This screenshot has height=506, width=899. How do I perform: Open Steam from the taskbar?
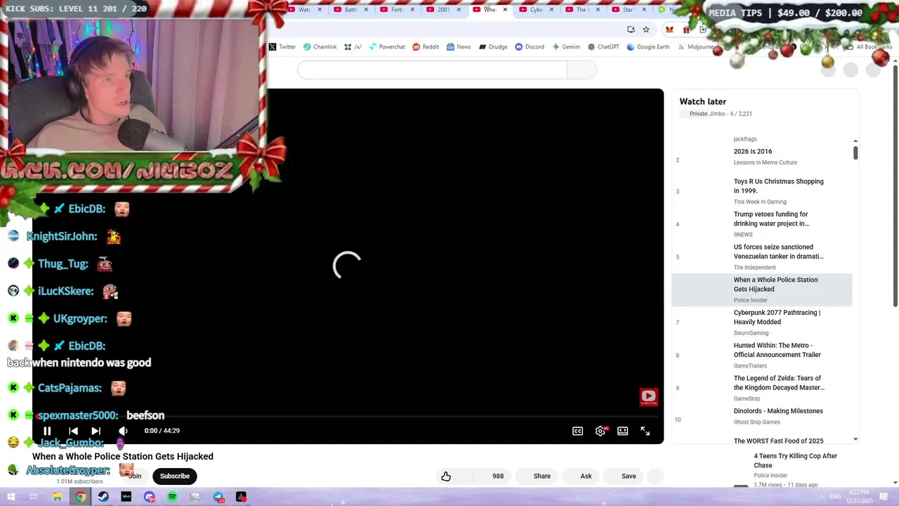pos(103,497)
